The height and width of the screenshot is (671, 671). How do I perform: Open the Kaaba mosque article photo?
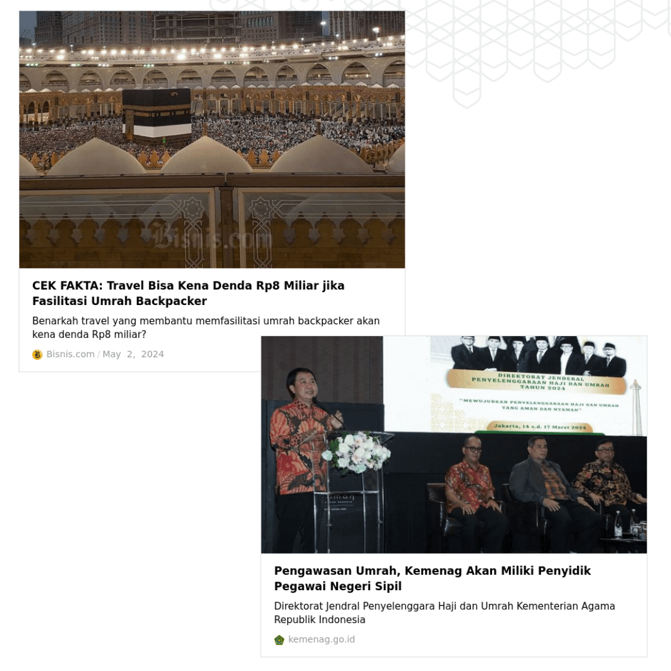[x=212, y=140]
